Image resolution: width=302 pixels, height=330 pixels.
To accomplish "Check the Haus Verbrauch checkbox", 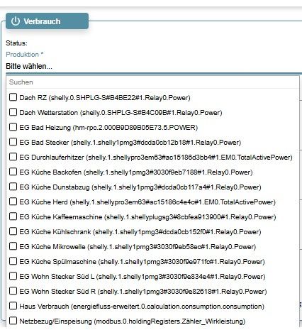I will click(13, 306).
